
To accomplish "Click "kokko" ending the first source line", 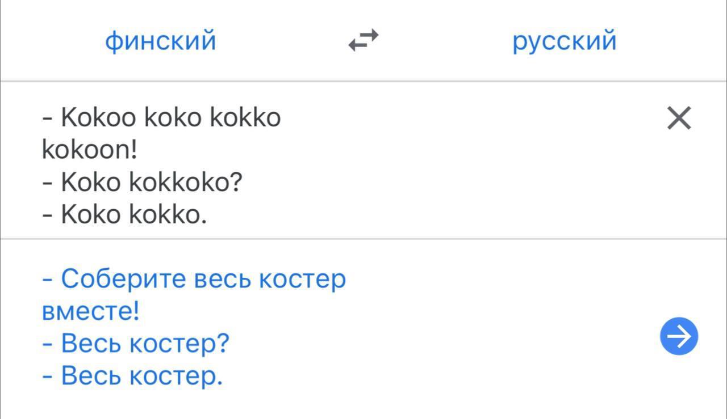I will pos(245,118).
